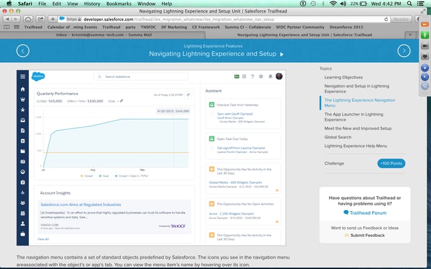Open a new tab with the plus button
Image resolution: width=431 pixels, height=269 pixels.
[x=410, y=35]
